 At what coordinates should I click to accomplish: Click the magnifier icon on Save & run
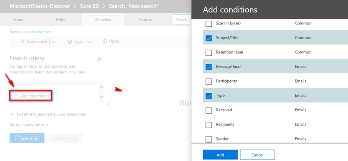[16, 138]
